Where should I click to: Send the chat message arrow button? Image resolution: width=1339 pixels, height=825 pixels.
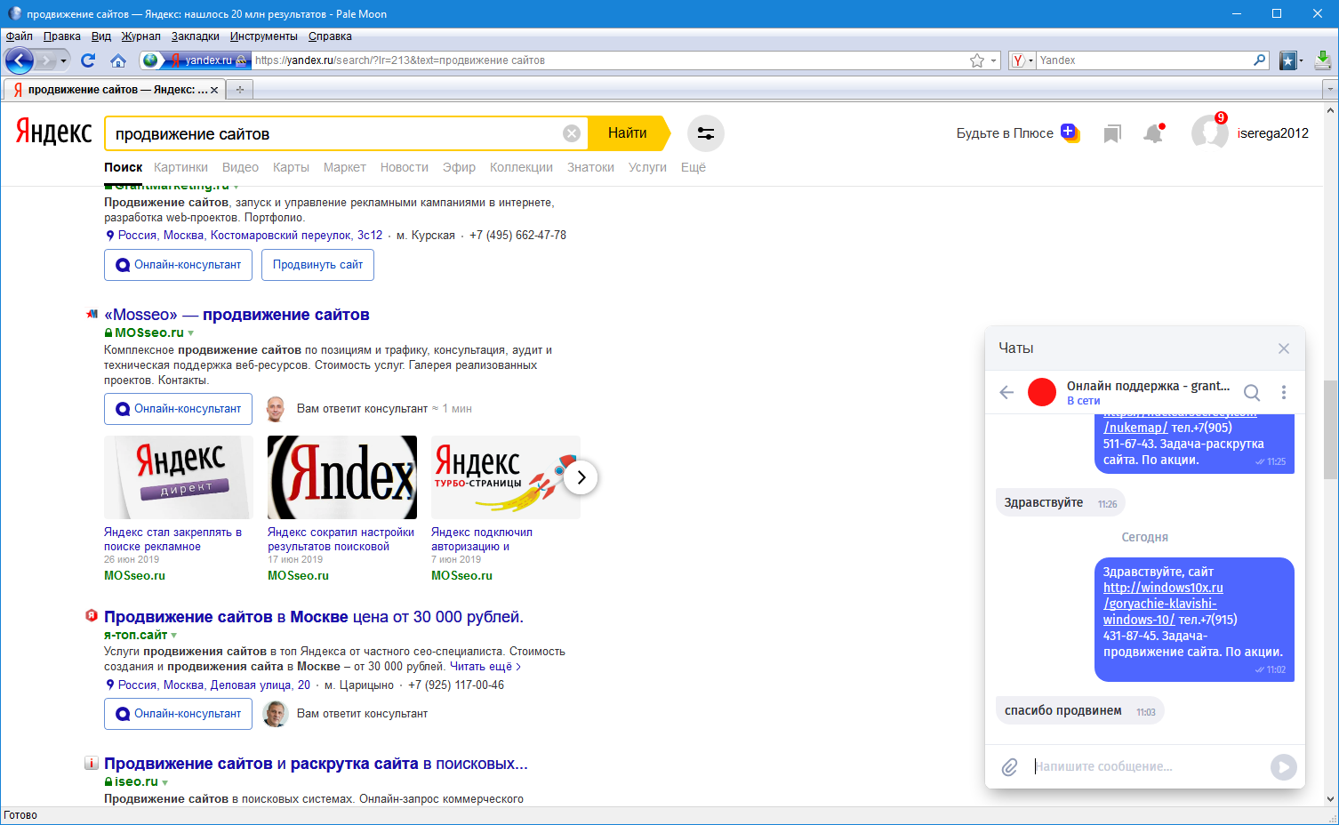coord(1284,766)
